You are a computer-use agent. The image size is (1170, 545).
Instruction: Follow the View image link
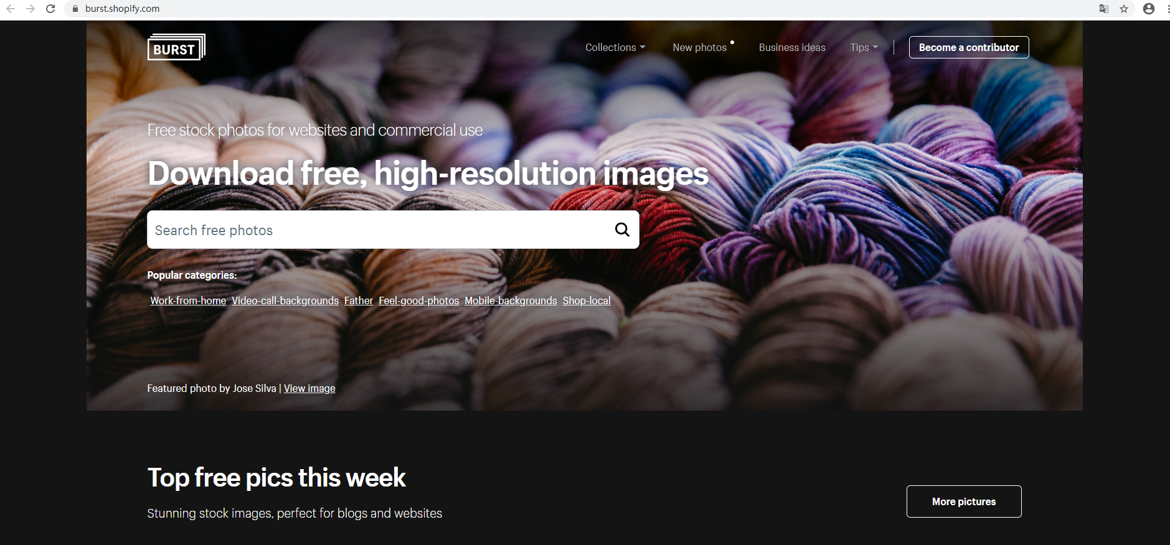(x=309, y=388)
